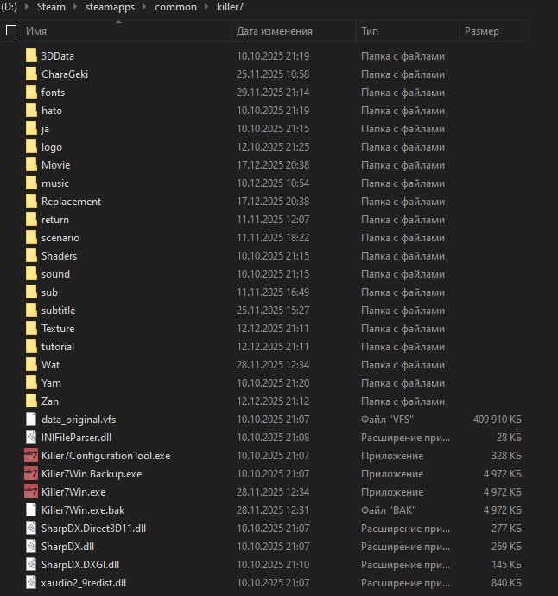Expand breadcrumb arrow after common
Viewport: 558px width, 596px height.
click(x=206, y=7)
